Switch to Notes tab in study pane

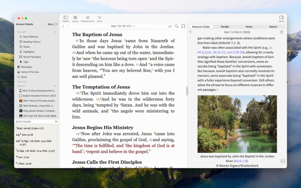249,27
